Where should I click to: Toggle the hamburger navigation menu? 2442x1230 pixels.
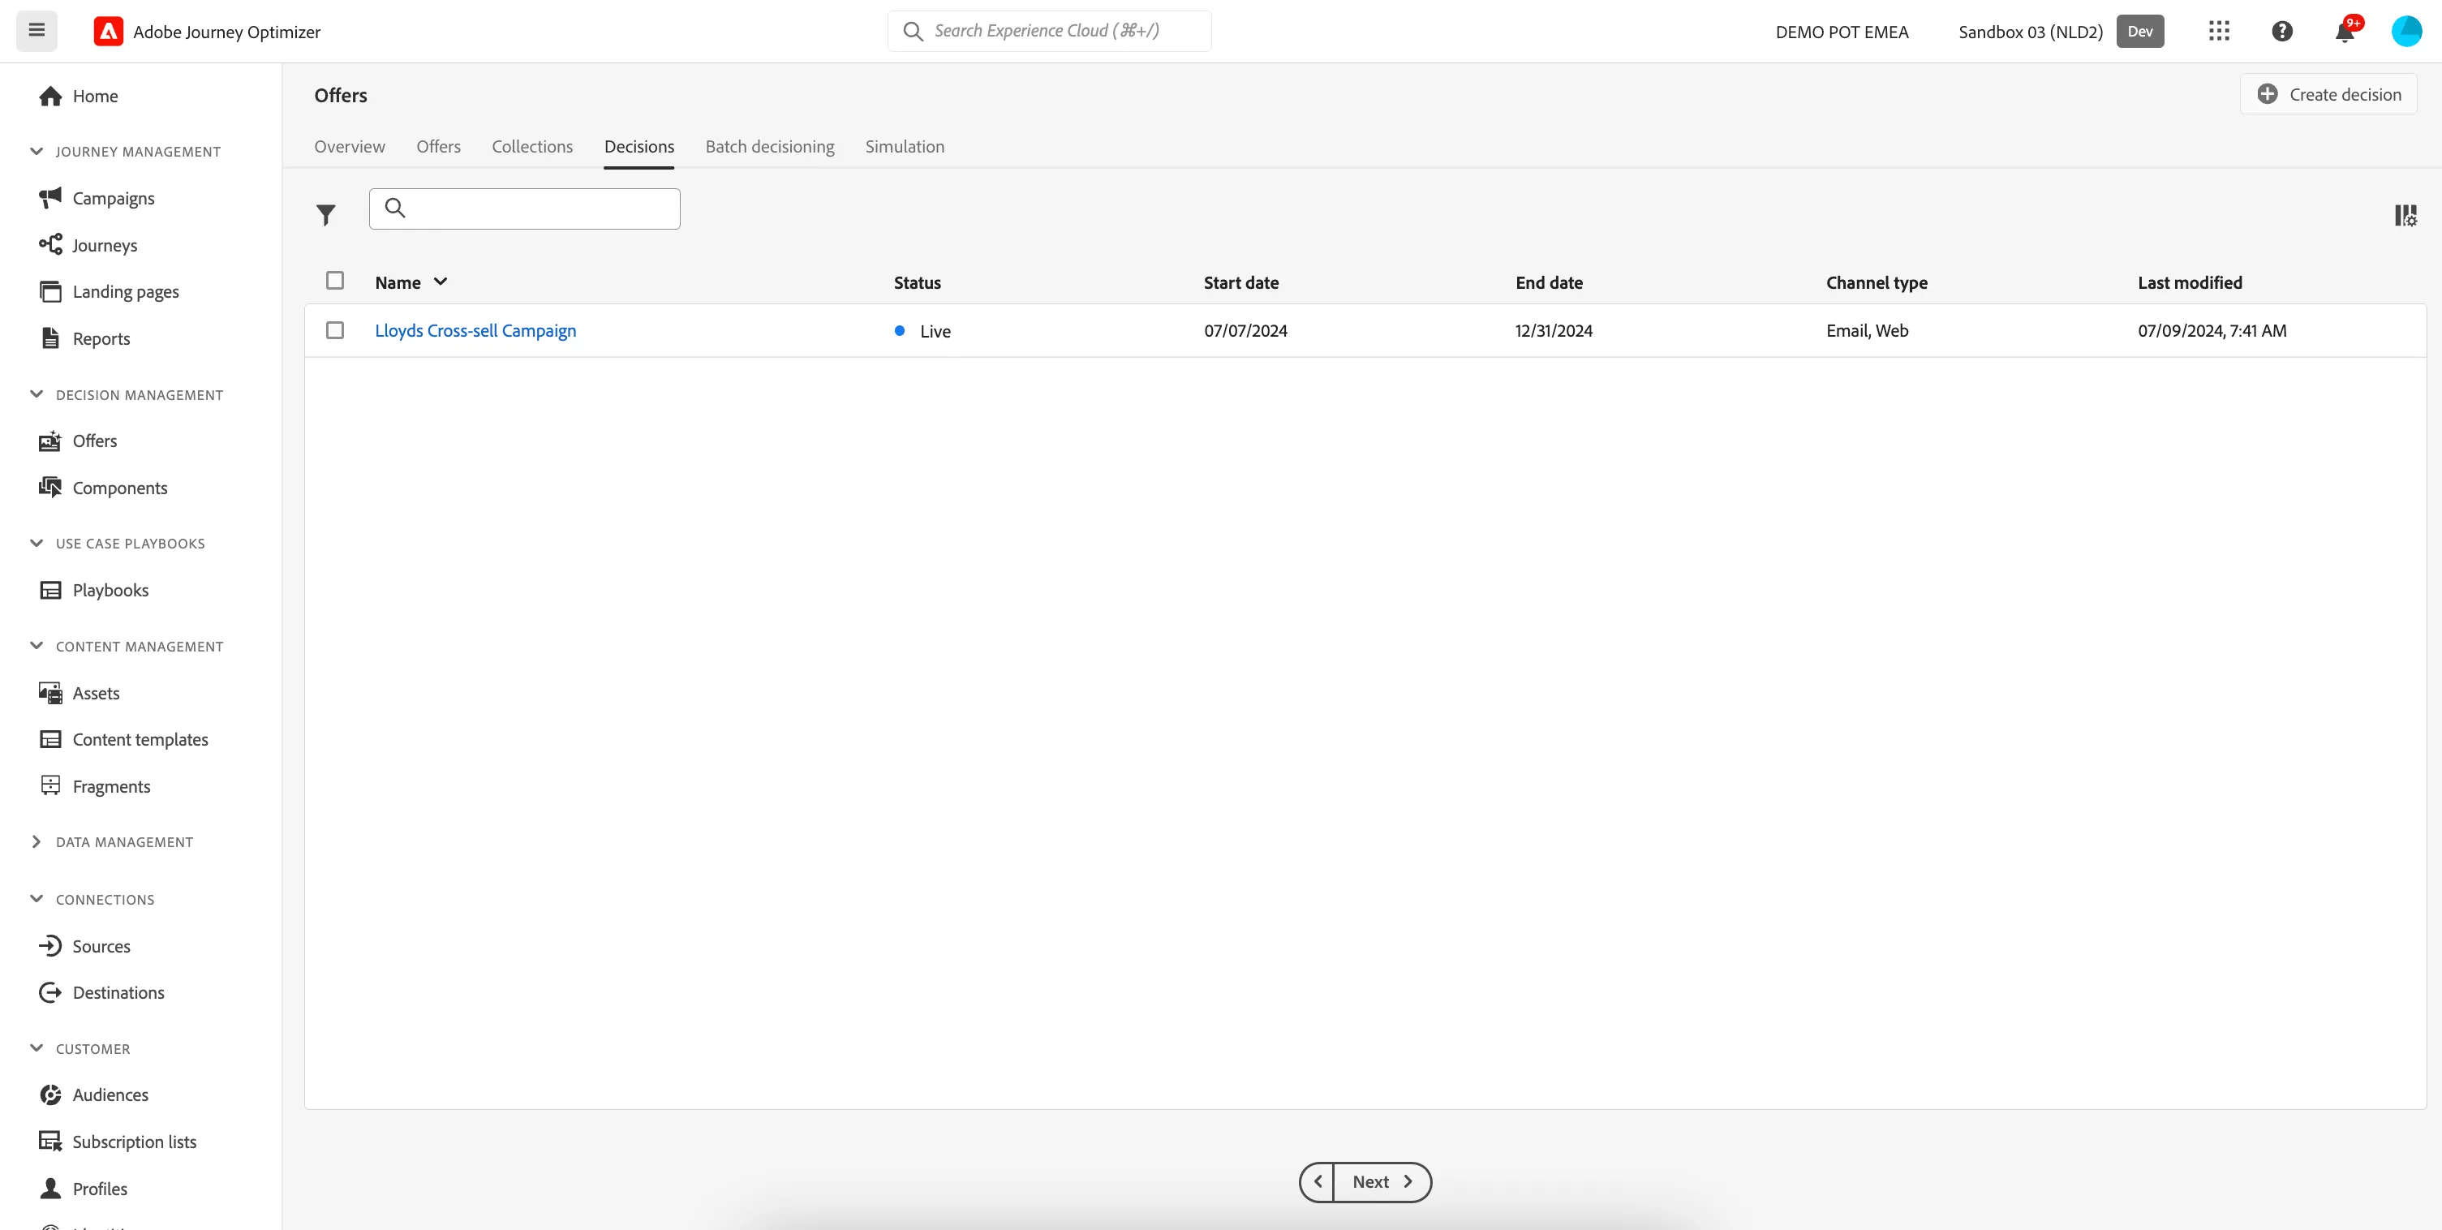[36, 30]
